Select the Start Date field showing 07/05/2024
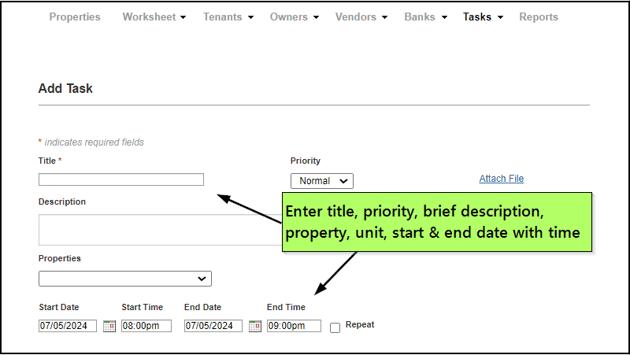The height and width of the screenshot is (355, 630). point(68,326)
